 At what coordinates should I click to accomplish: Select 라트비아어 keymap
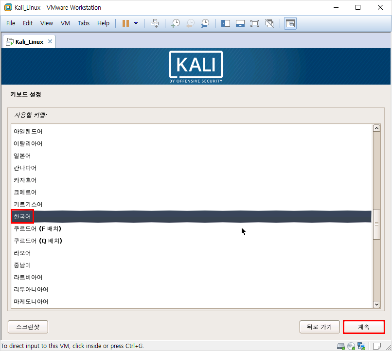[191, 277]
